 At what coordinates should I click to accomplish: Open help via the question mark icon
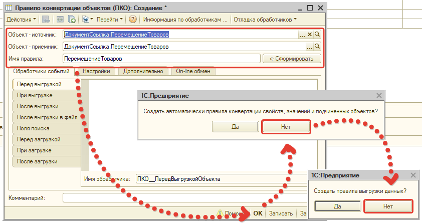(133, 20)
